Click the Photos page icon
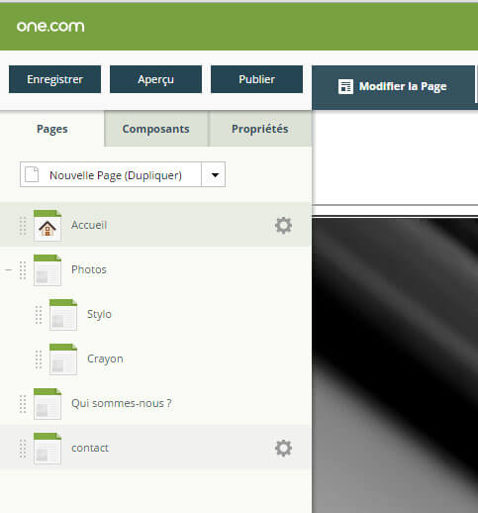 point(48,270)
